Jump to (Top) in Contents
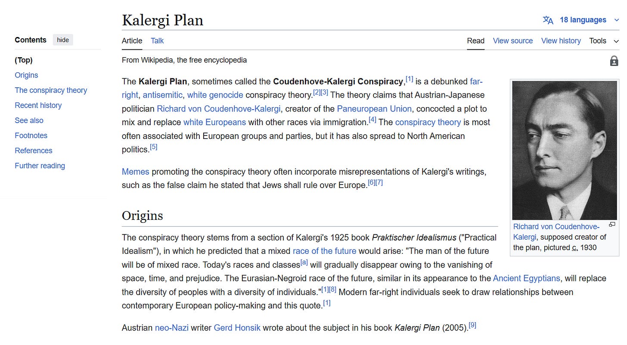This screenshot has height=345, width=627. 24,60
